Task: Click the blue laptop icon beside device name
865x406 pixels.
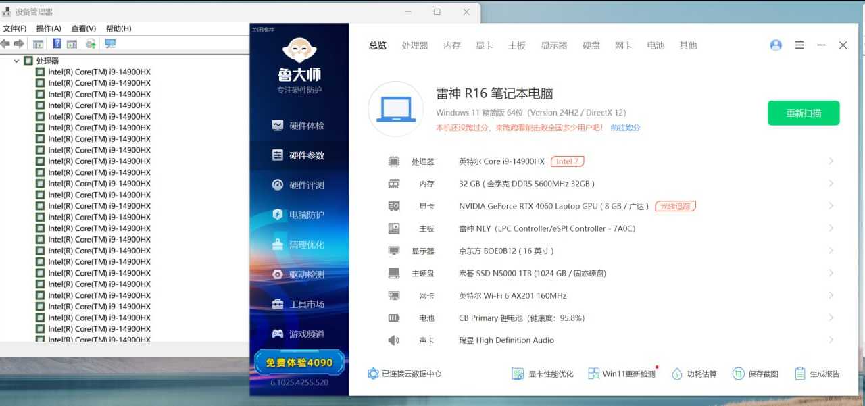Action: coord(395,109)
